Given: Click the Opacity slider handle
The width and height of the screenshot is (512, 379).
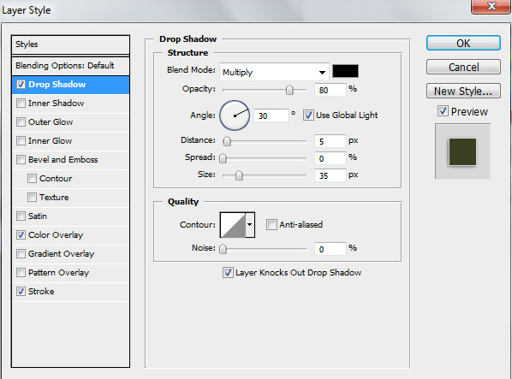Looking at the screenshot, I should pyautogui.click(x=289, y=90).
